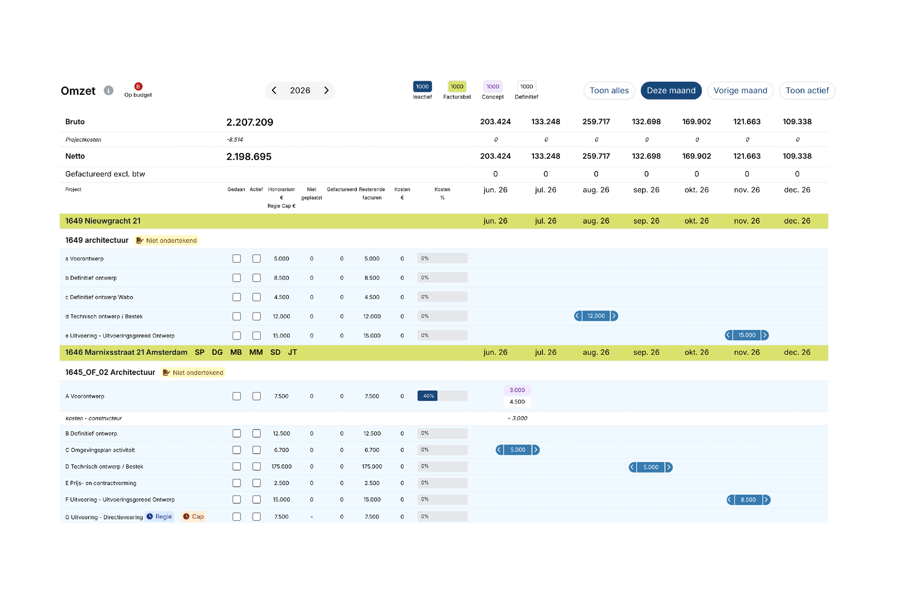Click the Honorarium value 175.000 for D Technisch ontwerp
This screenshot has height=600, width=899.
pos(281,467)
